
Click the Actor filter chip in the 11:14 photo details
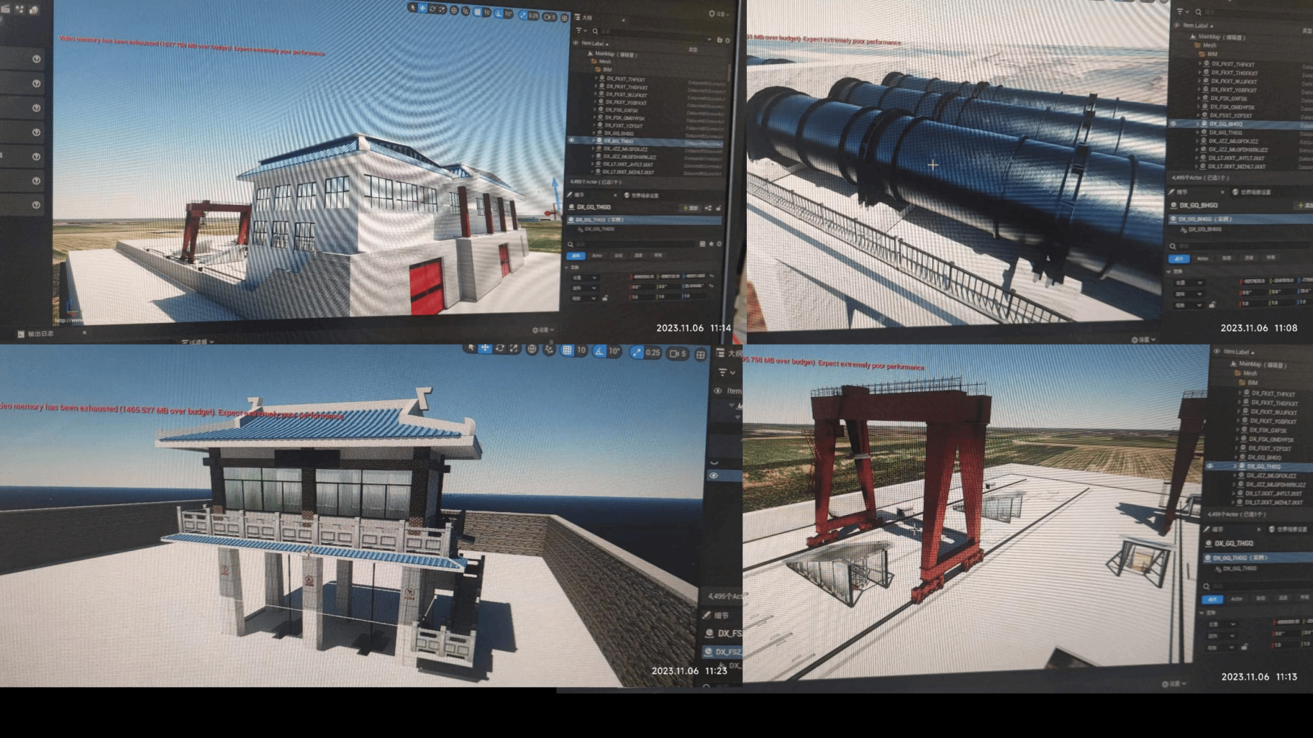(597, 256)
